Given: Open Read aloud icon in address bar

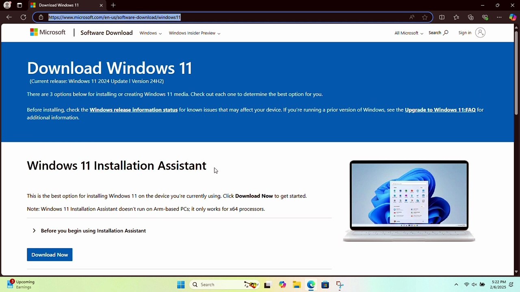Looking at the screenshot, I should [412, 17].
